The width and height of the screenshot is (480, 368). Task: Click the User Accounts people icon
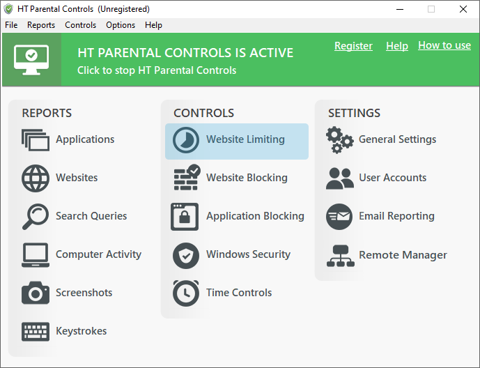tap(339, 178)
